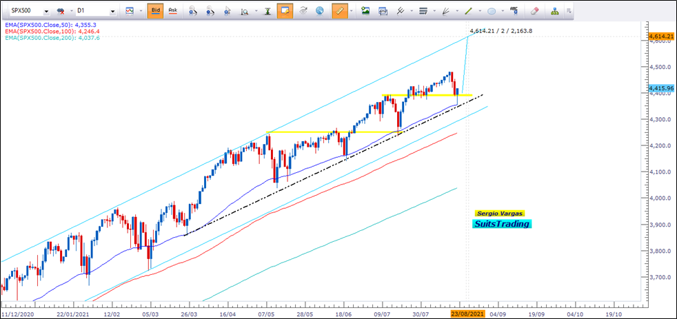Select the green trend line tool
This screenshot has height=319, width=677.
468,11
